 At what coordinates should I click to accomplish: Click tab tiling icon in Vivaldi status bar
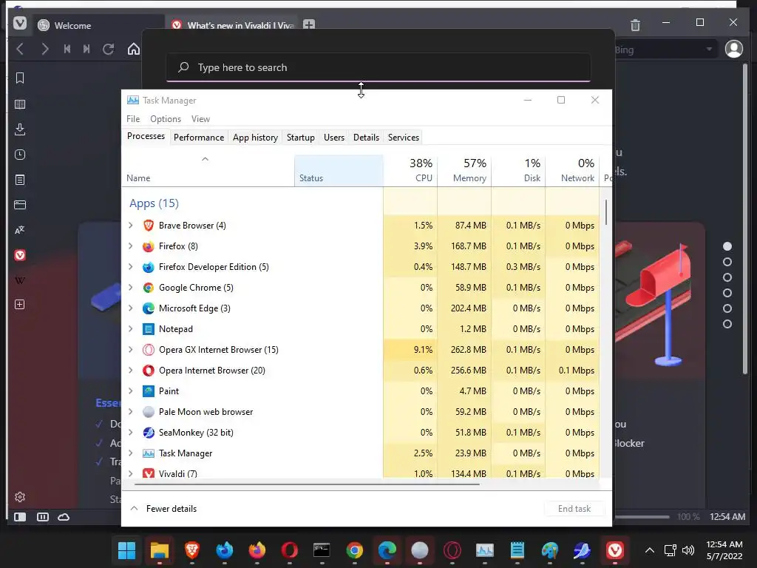click(42, 517)
